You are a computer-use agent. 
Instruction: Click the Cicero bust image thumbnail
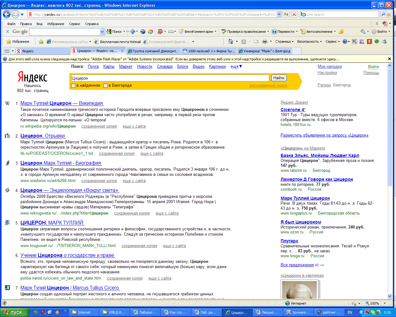pyautogui.click(x=299, y=290)
